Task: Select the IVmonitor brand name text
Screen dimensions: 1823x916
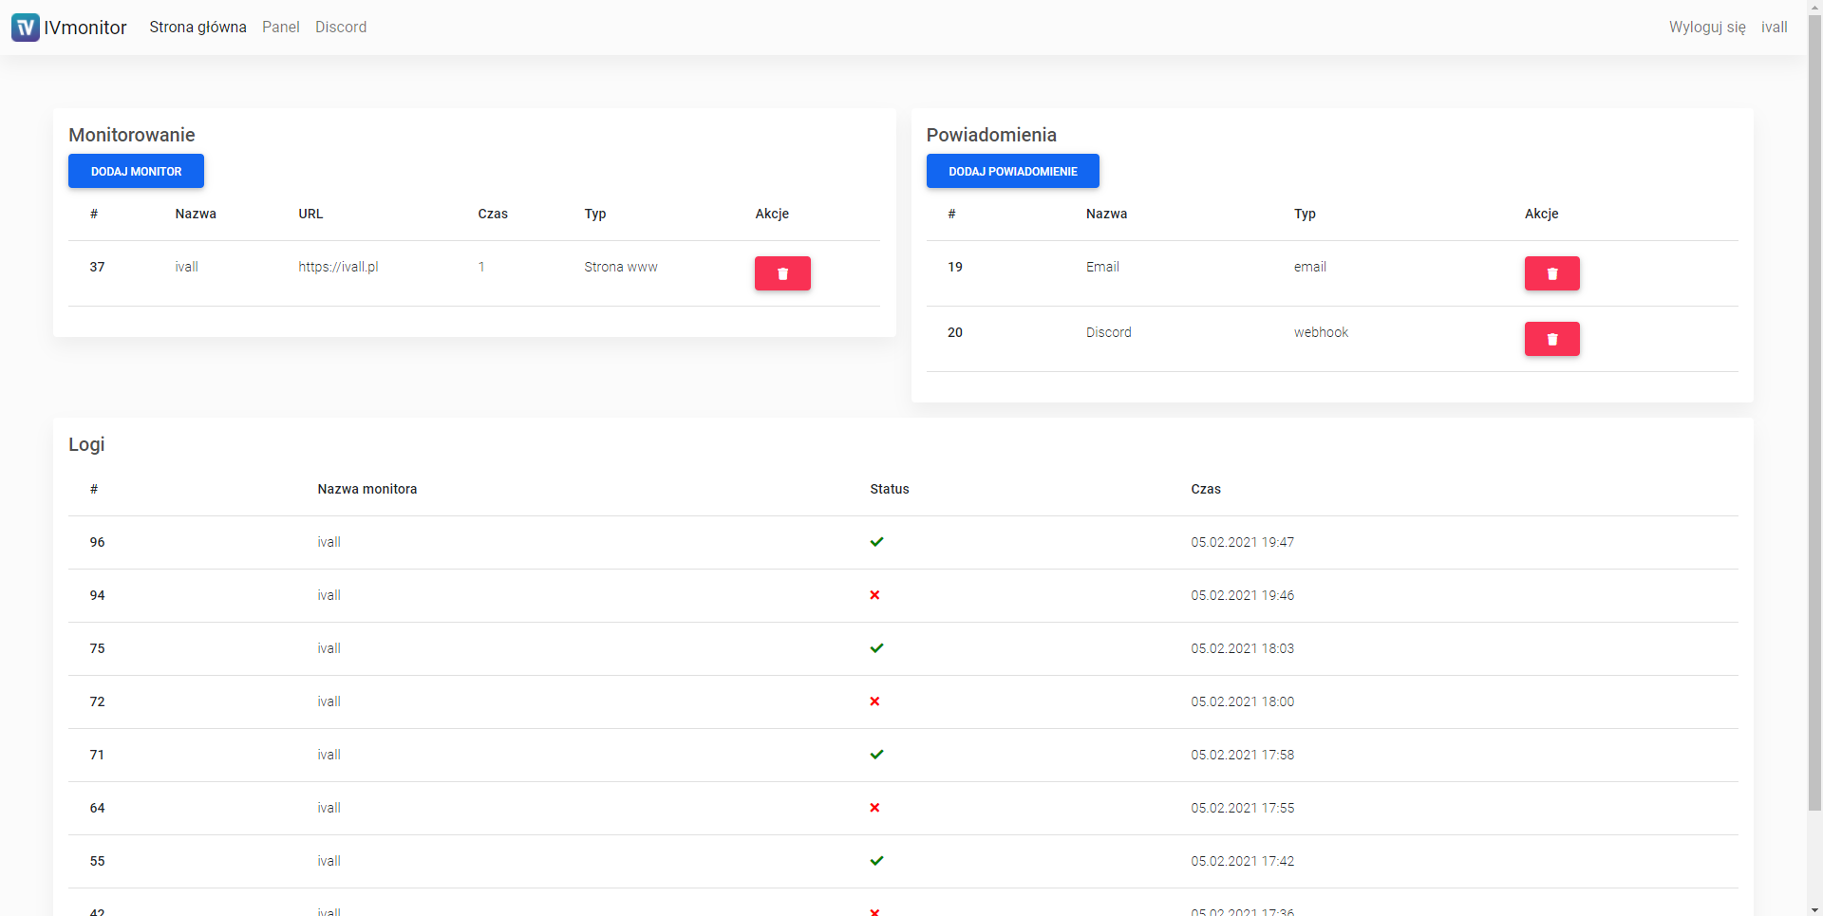Action: coord(85,28)
